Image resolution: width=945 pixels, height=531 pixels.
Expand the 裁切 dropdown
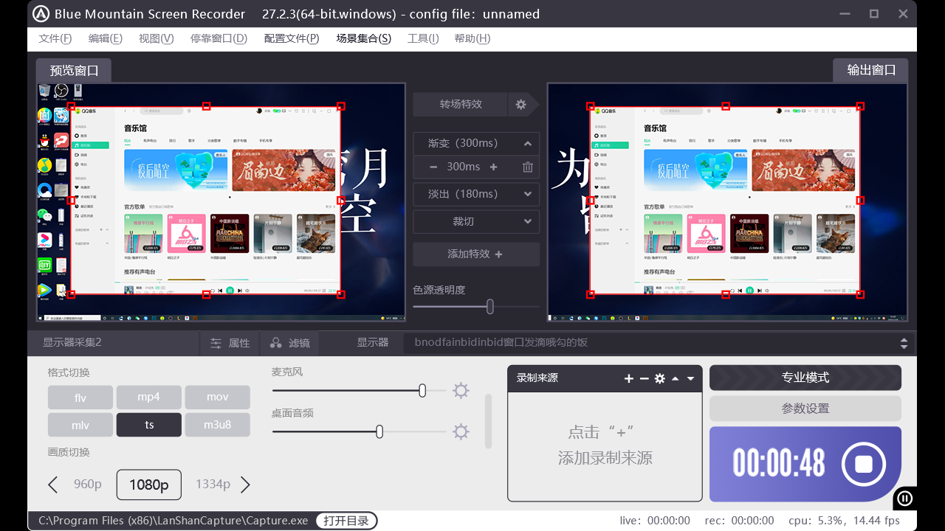pos(527,221)
